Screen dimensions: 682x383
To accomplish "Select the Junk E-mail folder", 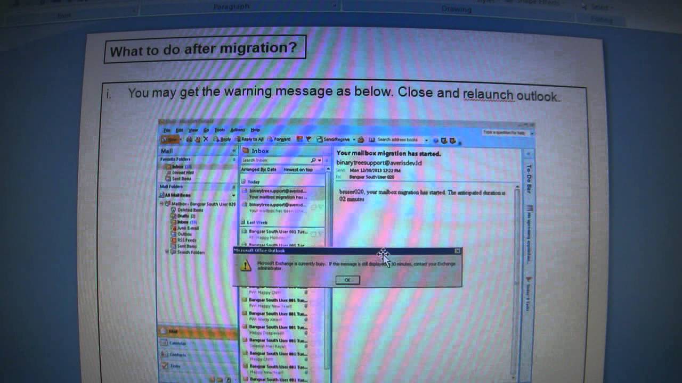I will pos(186,228).
